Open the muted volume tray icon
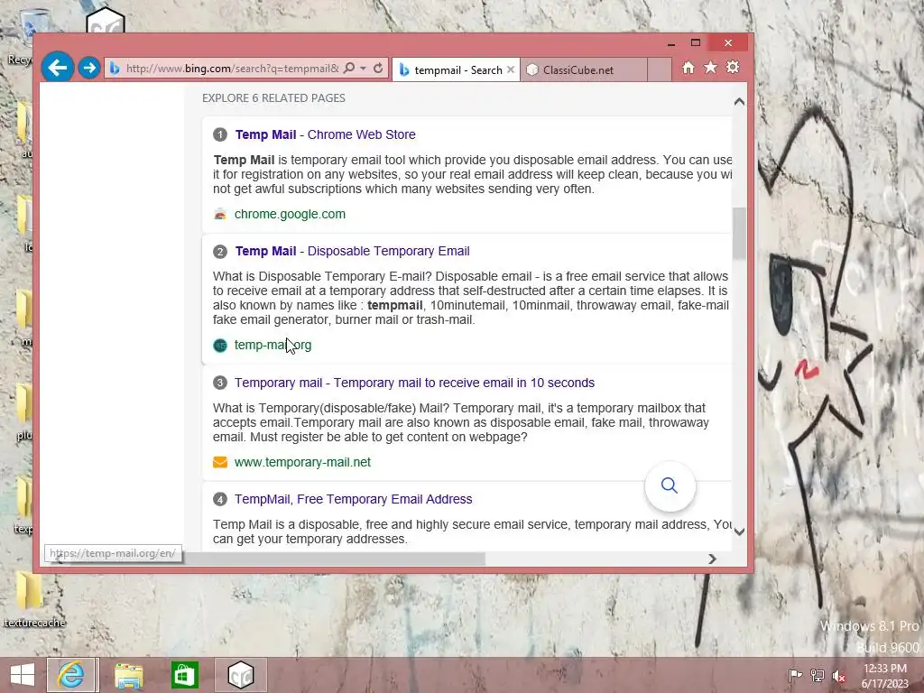This screenshot has height=693, width=924. coord(839,676)
